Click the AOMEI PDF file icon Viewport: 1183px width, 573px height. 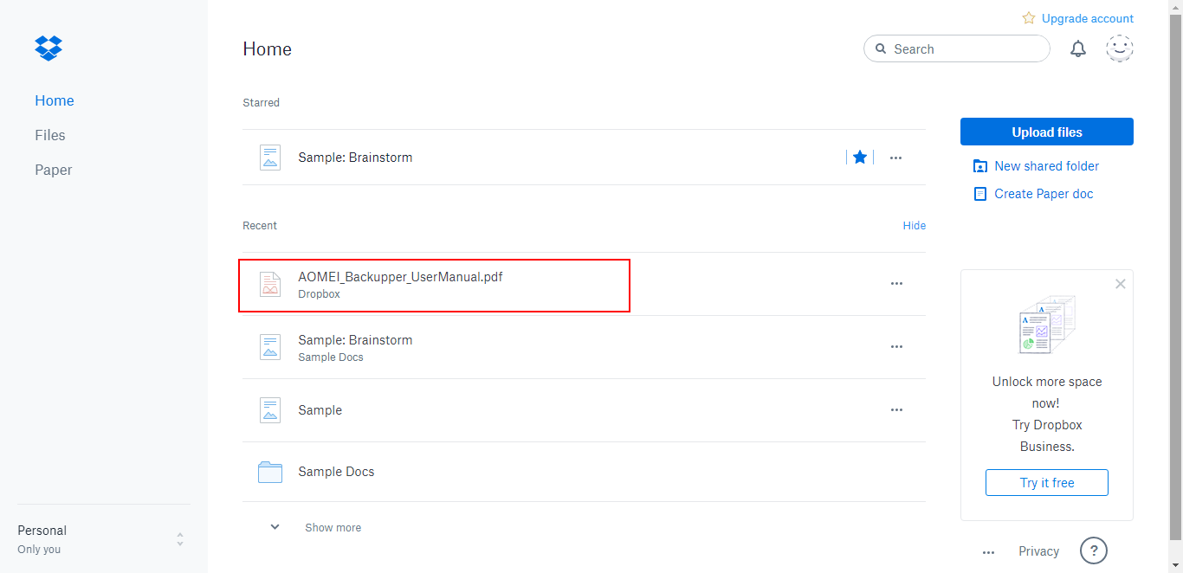270,284
